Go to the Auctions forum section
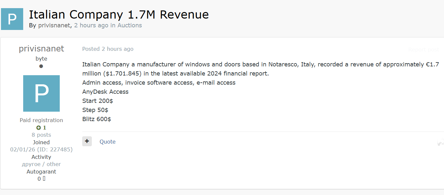 click(130, 25)
